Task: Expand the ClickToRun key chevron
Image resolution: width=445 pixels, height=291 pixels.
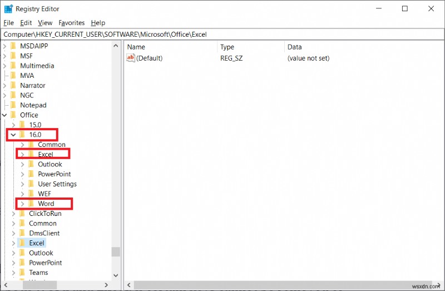Action: (13, 214)
